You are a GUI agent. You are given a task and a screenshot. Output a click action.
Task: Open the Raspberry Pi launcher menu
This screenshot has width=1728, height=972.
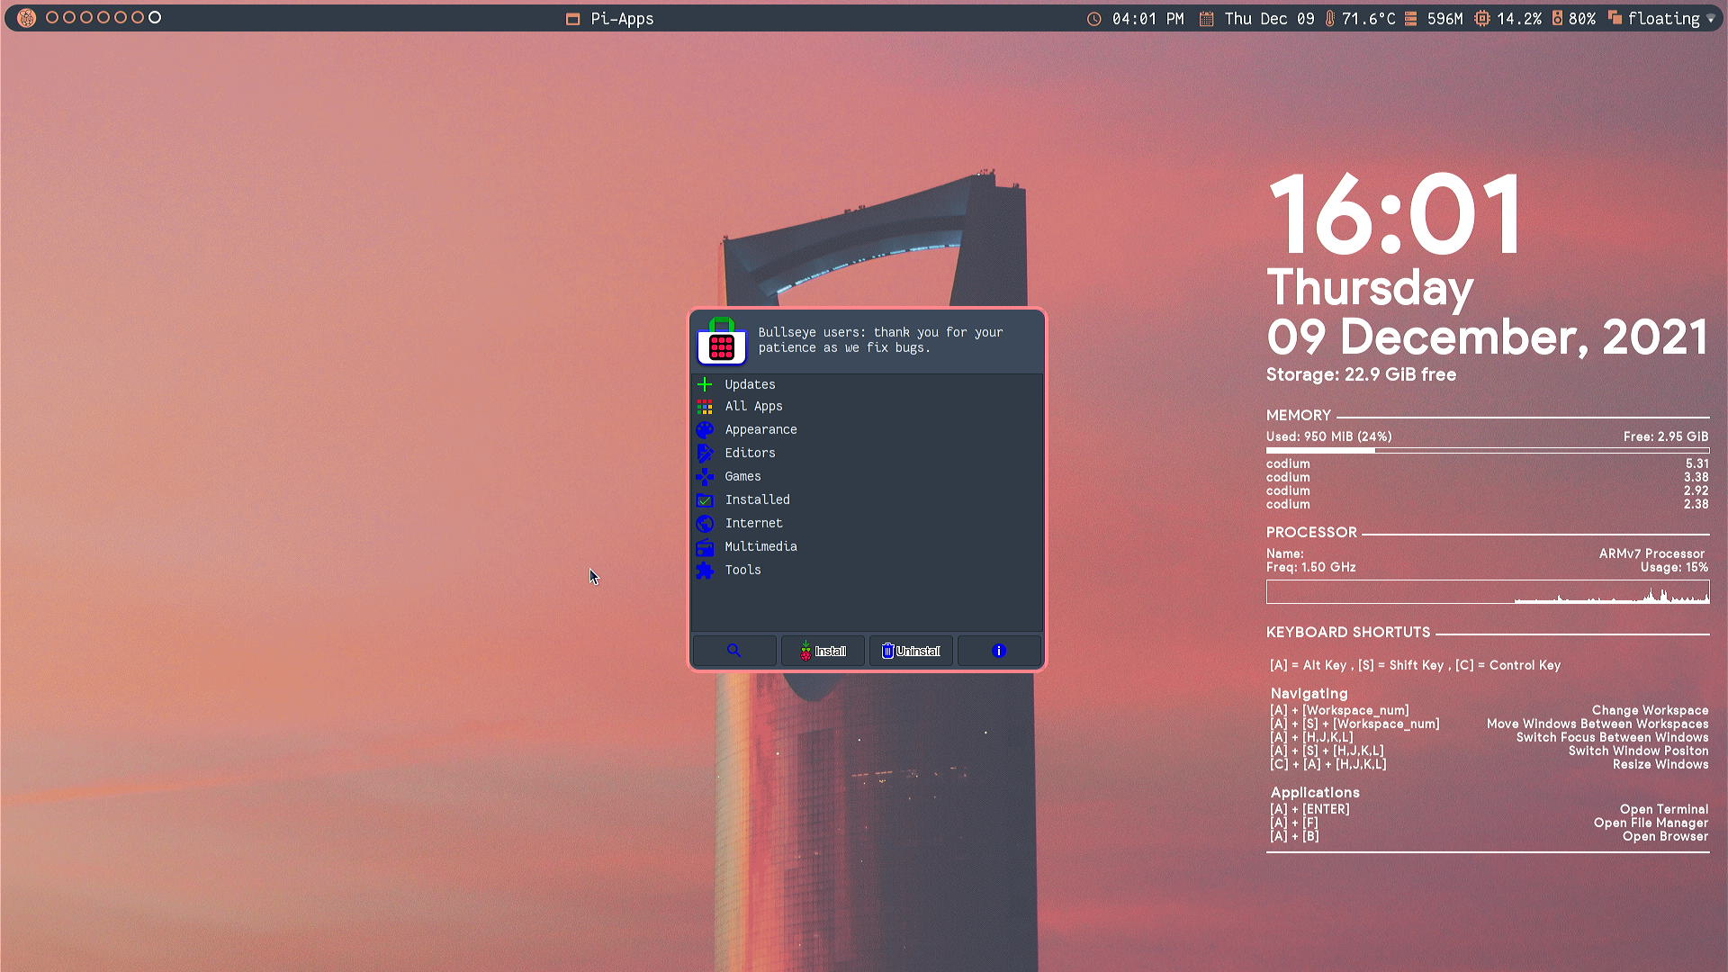point(27,18)
